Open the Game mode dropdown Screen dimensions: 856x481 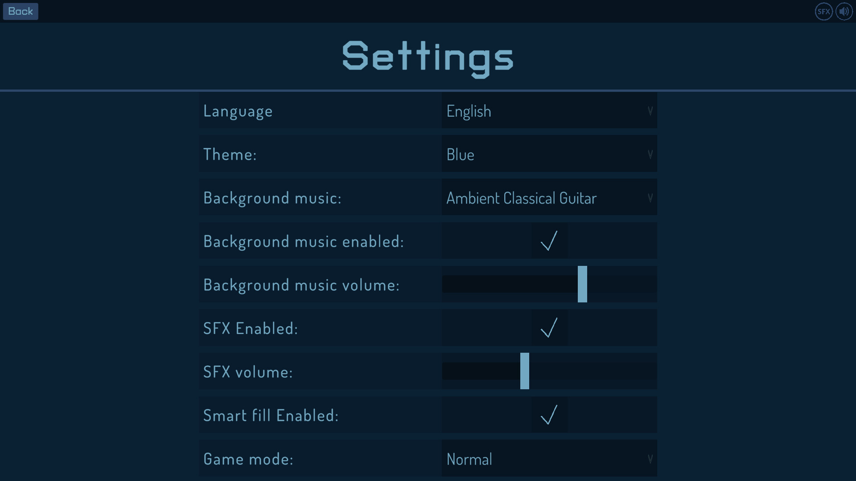[549, 459]
